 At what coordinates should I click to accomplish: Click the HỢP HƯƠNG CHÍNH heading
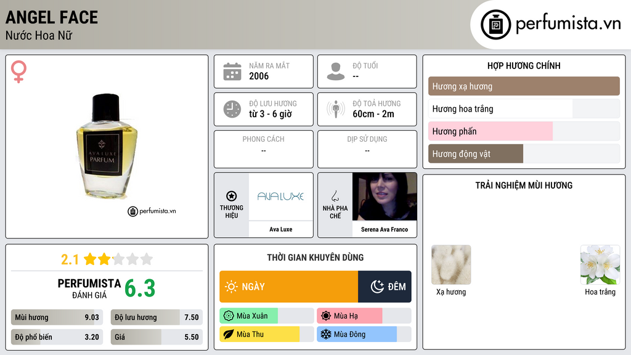point(524,65)
